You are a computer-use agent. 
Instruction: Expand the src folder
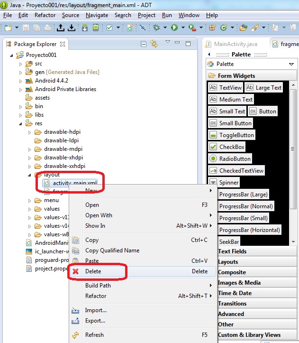pos(20,64)
